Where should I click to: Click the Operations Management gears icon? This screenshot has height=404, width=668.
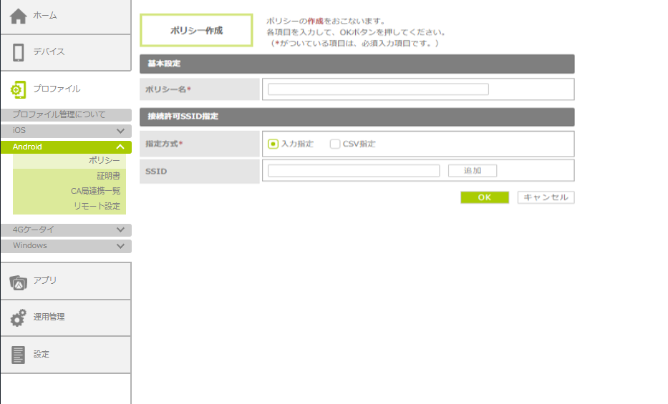[19, 317]
